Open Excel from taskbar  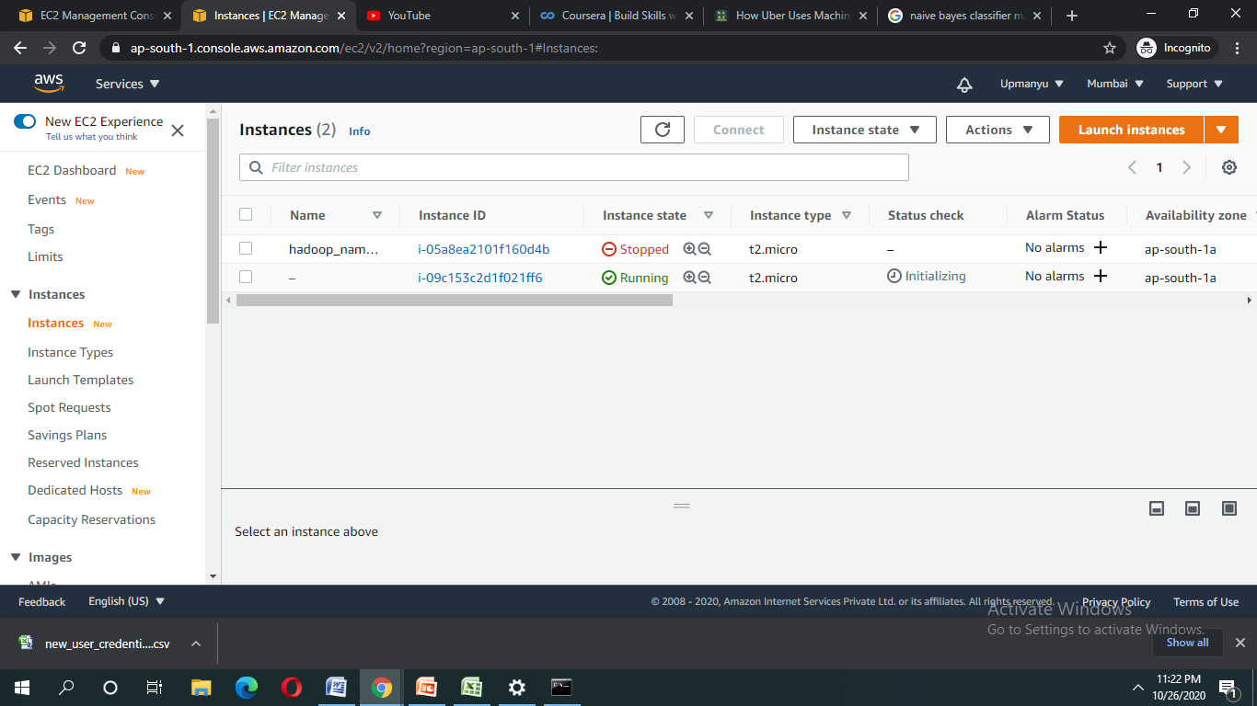pyautogui.click(x=472, y=688)
